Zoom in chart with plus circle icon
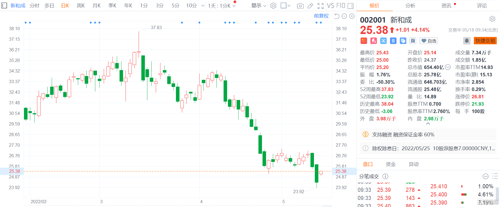The width and height of the screenshot is (500, 207). 352,16
